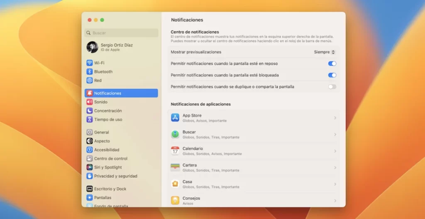
Task: Open Calendario notifications row
Action: point(254,151)
